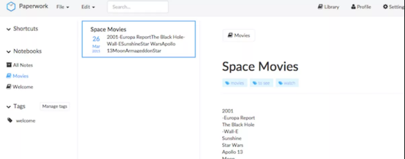405x159 pixels.
Task: Click the Library book icon in navbar
Action: click(320, 7)
